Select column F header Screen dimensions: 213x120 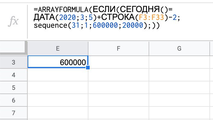point(119,49)
